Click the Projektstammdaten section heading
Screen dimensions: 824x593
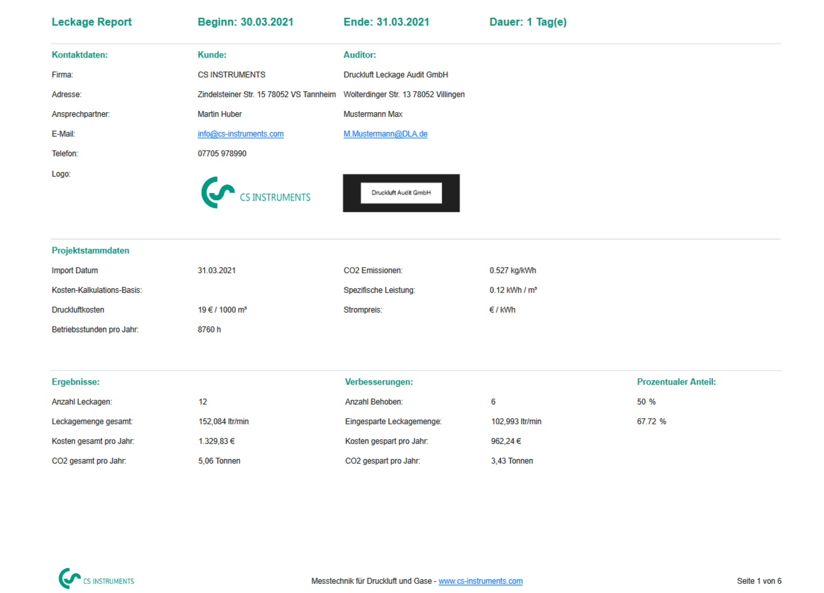(x=91, y=250)
